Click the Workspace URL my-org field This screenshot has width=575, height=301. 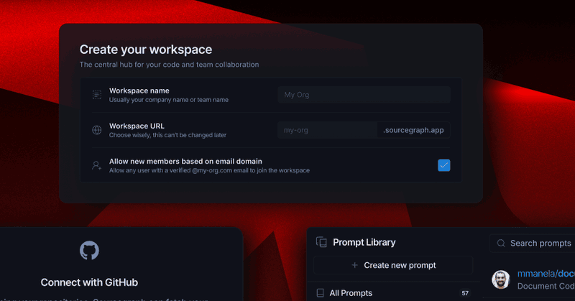point(327,130)
